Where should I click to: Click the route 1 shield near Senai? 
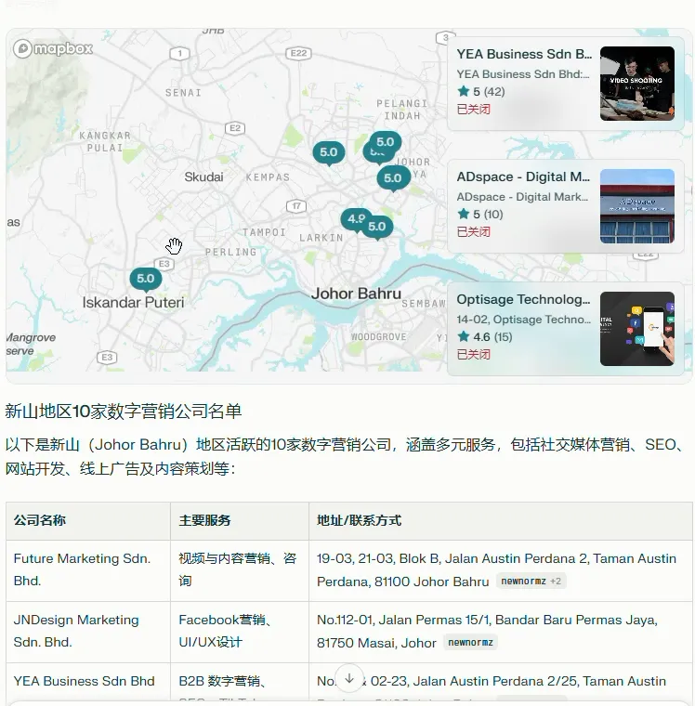click(x=179, y=54)
